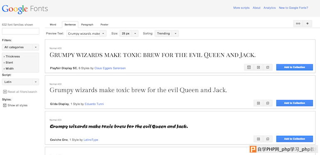Select the Sentence tab

pyautogui.click(x=70, y=25)
